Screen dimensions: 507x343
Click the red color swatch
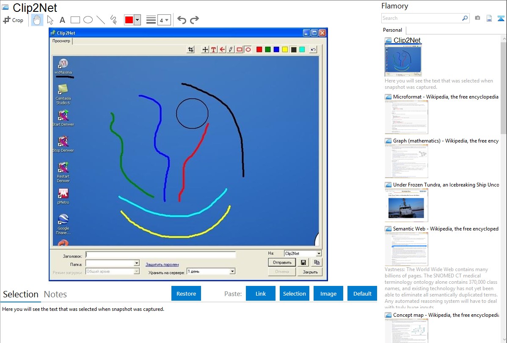[129, 20]
